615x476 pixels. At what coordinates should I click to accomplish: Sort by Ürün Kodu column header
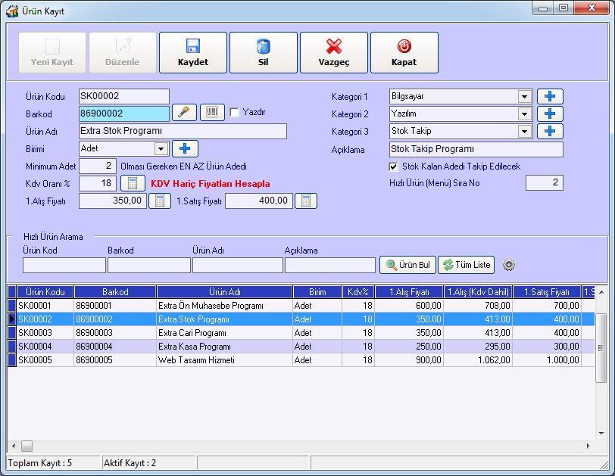click(45, 292)
